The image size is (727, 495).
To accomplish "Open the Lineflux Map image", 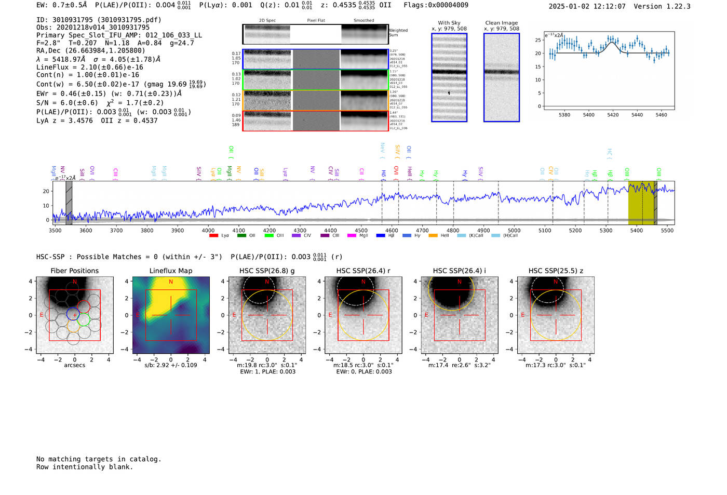I will 171,315.
